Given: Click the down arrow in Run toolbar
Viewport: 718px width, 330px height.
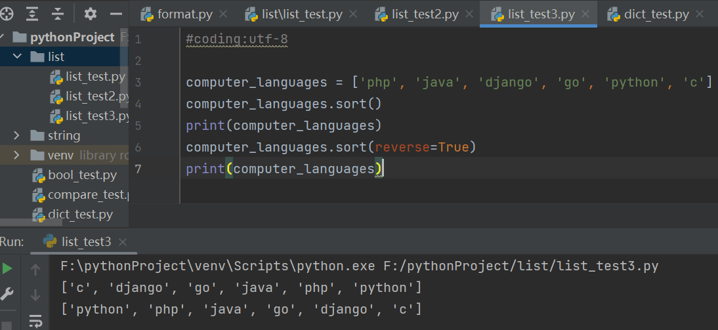Looking at the screenshot, I should point(35,295).
